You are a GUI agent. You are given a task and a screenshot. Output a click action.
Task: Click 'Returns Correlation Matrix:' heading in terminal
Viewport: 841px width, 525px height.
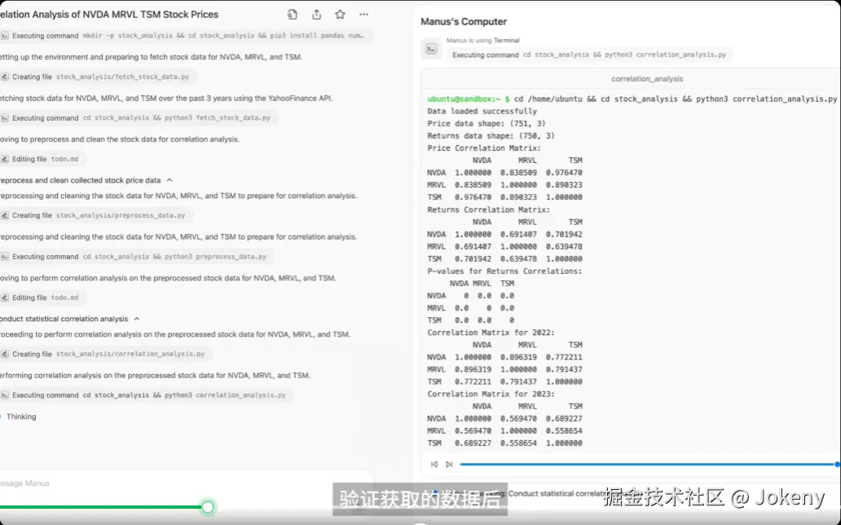click(489, 210)
